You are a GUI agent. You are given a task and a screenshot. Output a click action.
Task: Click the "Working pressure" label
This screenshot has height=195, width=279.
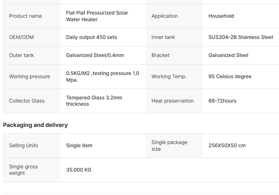tap(29, 77)
